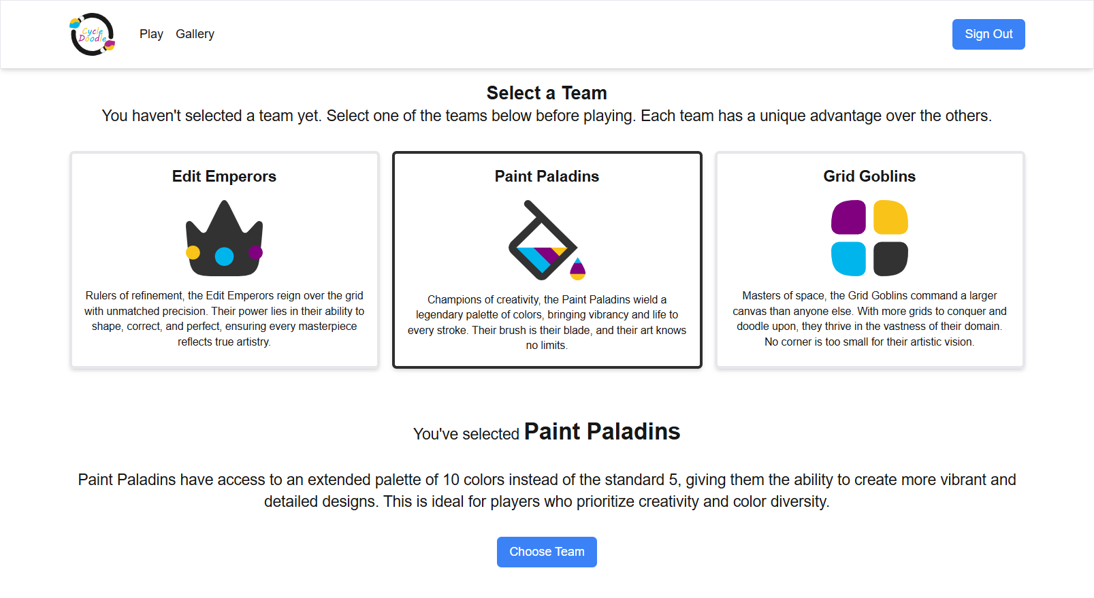Click the yellow square in Grid Goblins icon

[x=890, y=217]
